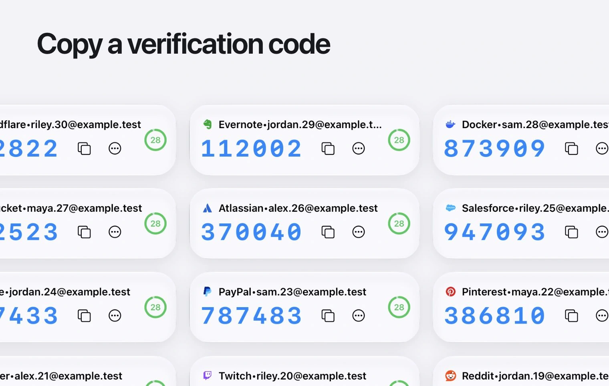The width and height of the screenshot is (609, 386).
Task: Click the Salesforce code 947093
Action: click(494, 232)
